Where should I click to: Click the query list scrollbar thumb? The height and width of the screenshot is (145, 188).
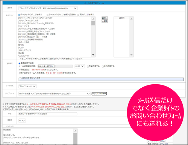coord(93,23)
